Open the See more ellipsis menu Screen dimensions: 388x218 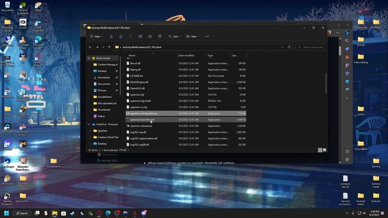207,36
